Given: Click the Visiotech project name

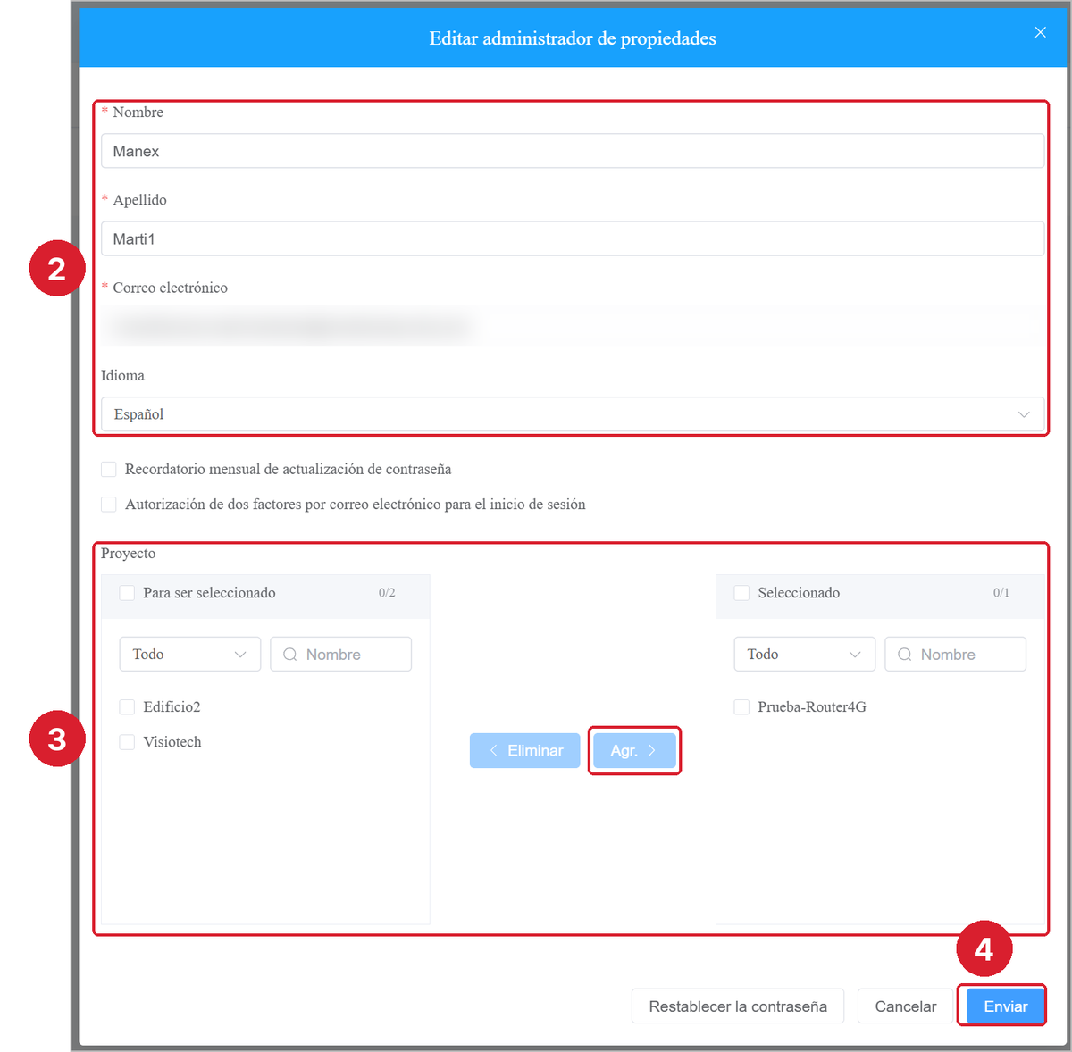Looking at the screenshot, I should (172, 742).
